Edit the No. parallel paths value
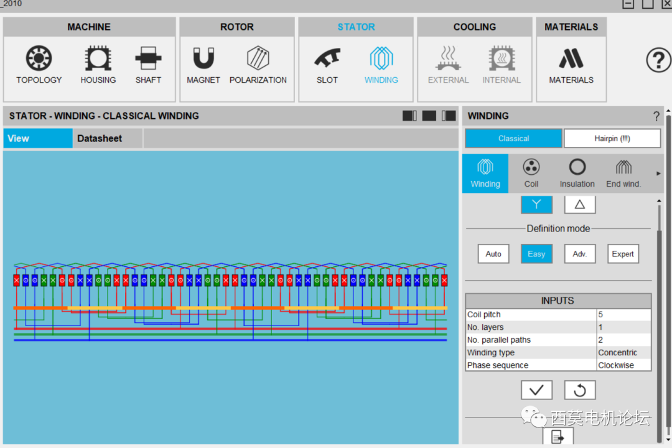Viewport: 672px width, 448px height. click(624, 340)
